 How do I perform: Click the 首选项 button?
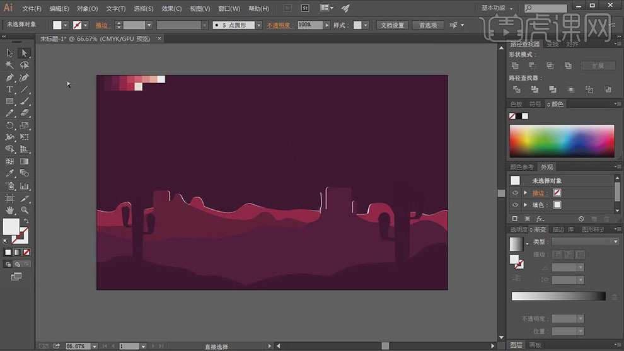pyautogui.click(x=428, y=25)
